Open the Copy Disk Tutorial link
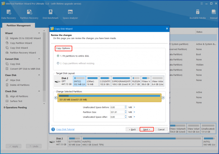This screenshot has height=154, width=219. 65,129
